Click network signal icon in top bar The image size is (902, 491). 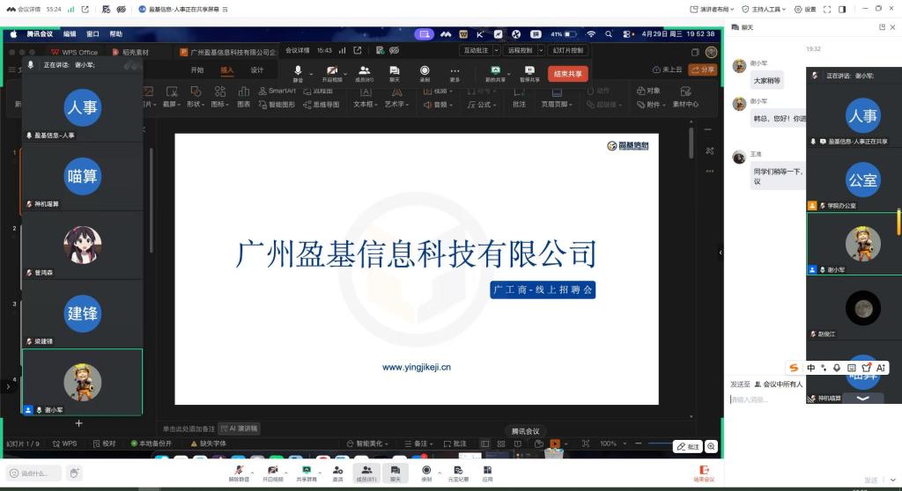pyautogui.click(x=71, y=9)
